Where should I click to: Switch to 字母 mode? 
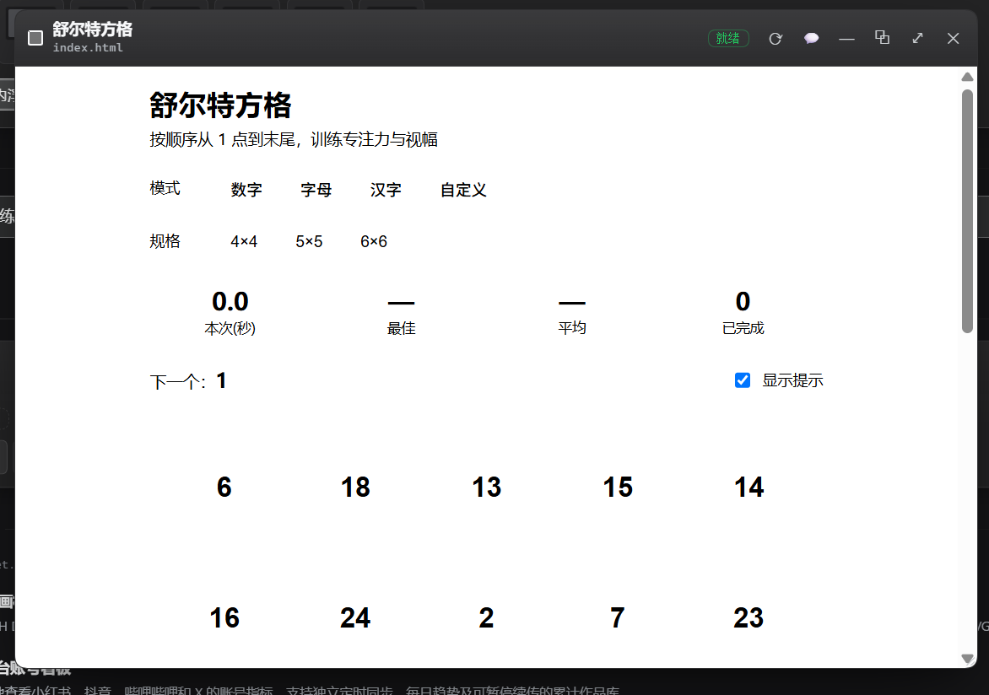316,190
